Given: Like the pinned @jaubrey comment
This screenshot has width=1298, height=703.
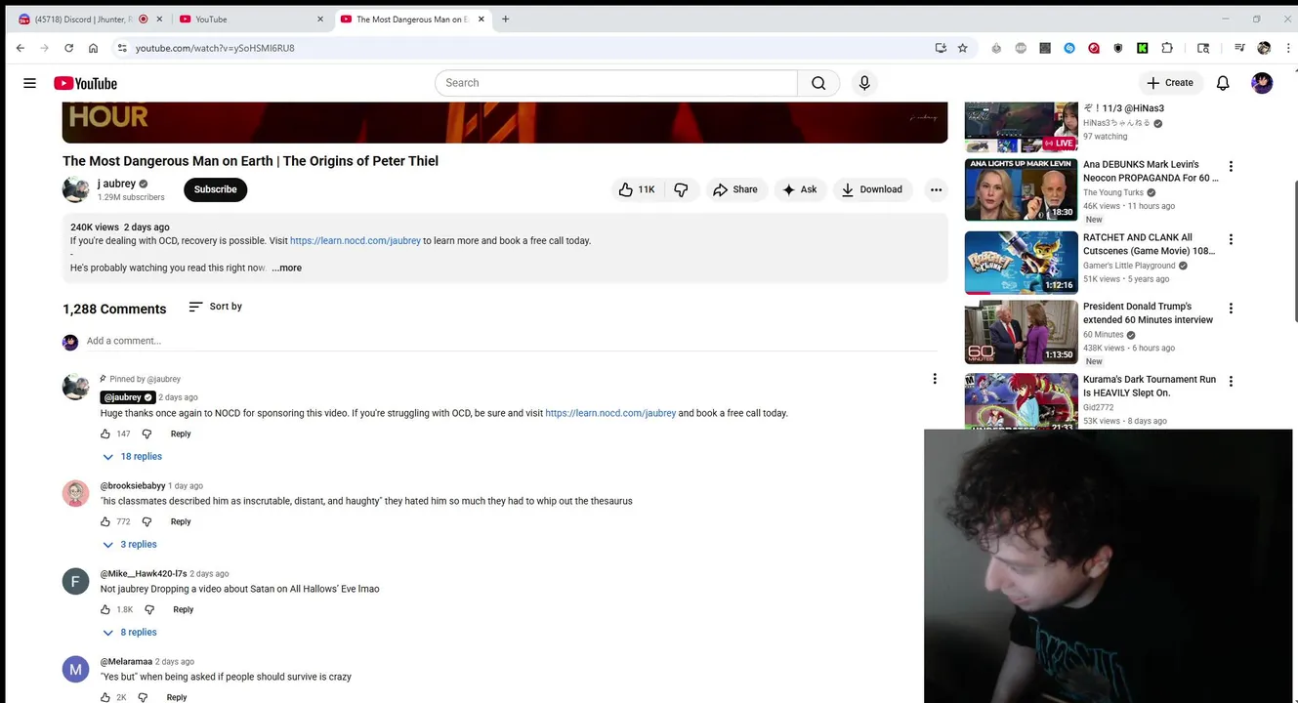Looking at the screenshot, I should 105,434.
